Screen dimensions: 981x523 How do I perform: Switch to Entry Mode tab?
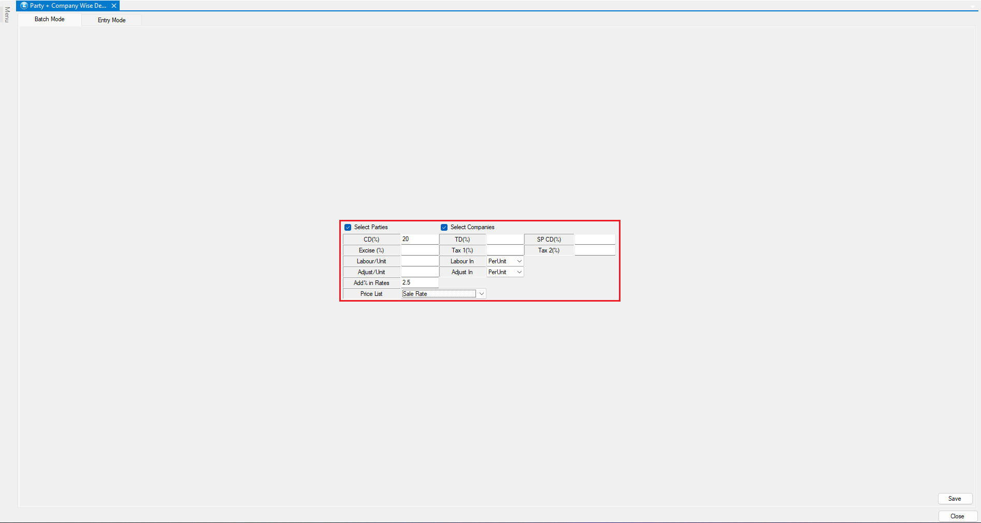111,20
